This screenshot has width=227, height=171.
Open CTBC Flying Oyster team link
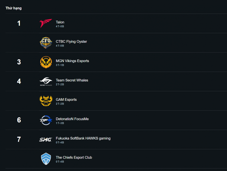point(71,41)
